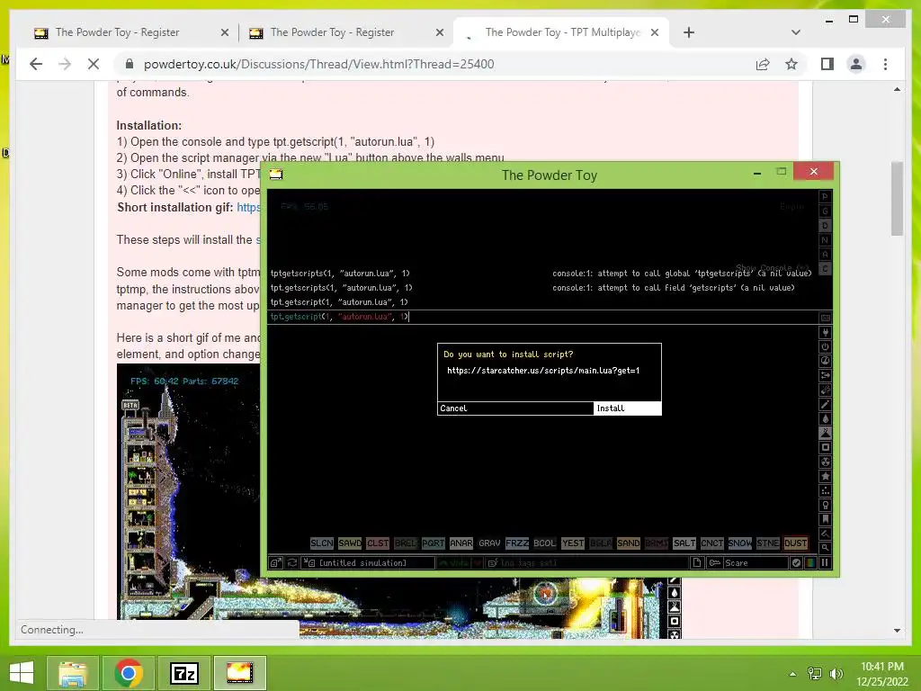Open the Decoration hammer icon section

tap(826, 534)
